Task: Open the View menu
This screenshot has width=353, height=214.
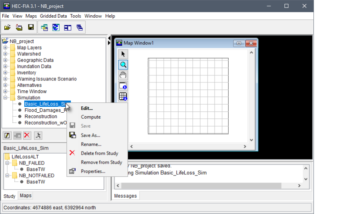Action: [17, 16]
